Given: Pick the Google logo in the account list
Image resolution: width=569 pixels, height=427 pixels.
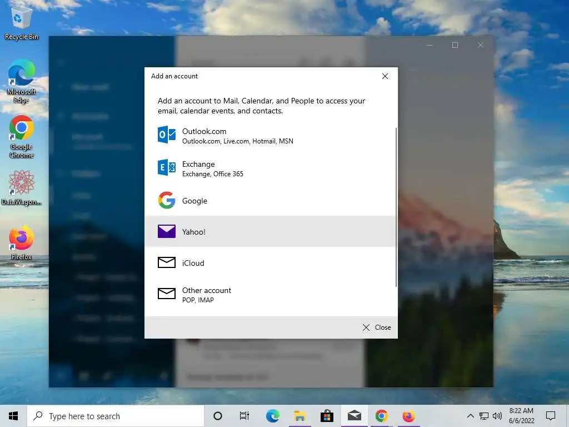Looking at the screenshot, I should [167, 200].
